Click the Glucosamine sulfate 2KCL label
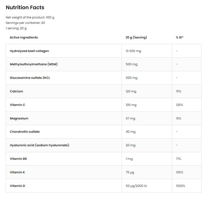This screenshot has width=208, height=198. point(30,78)
